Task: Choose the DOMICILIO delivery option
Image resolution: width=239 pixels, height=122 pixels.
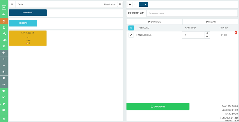Action: [x=154, y=22]
